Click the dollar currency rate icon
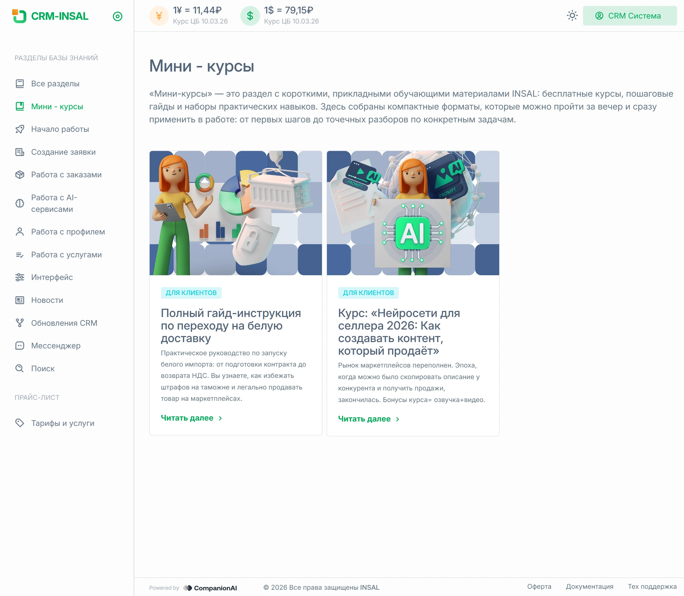This screenshot has width=684, height=596. [250, 16]
